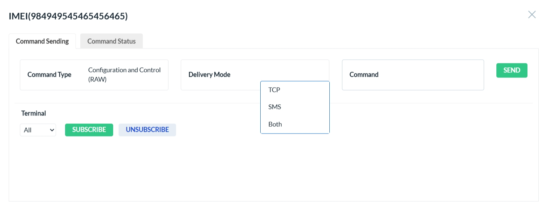
Task: Expand the Terminal All dropdown
Action: tap(38, 130)
